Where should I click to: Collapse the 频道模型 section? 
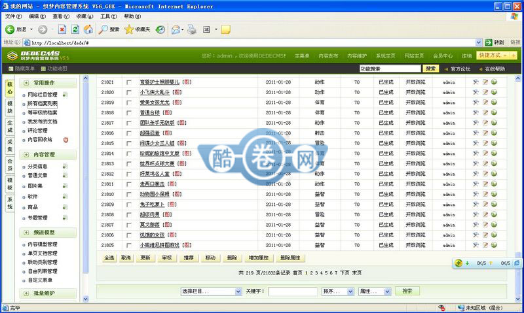(x=26, y=233)
